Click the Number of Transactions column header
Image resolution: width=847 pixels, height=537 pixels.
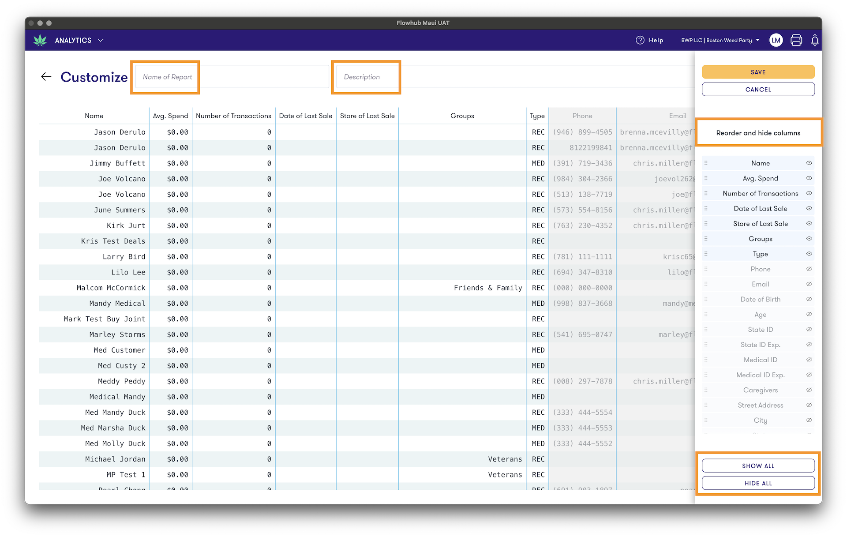(233, 116)
